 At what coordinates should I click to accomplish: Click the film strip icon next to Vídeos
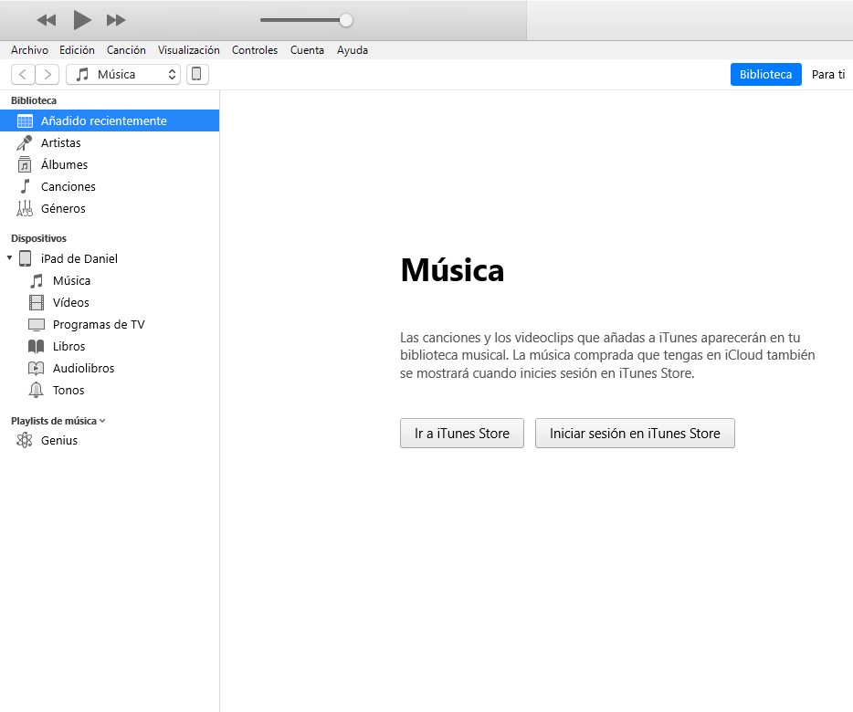[x=37, y=302]
